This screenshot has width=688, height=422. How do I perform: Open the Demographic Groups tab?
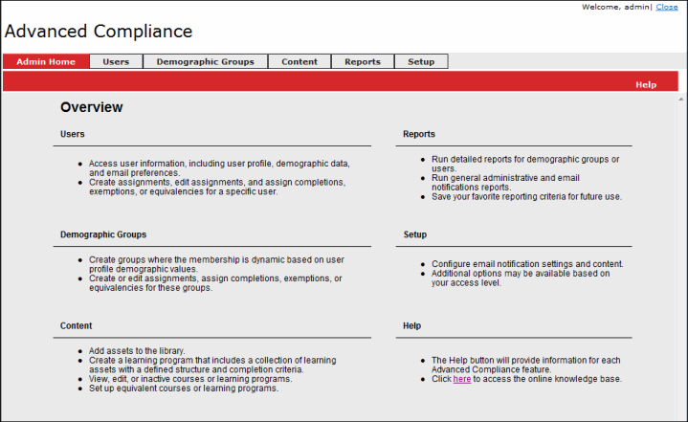coord(205,62)
